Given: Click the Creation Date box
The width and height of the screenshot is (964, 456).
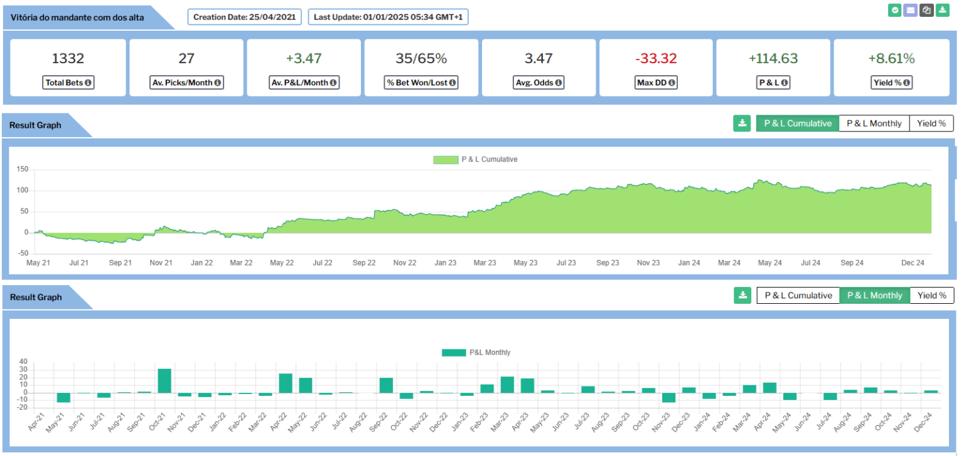Looking at the screenshot, I should [245, 17].
